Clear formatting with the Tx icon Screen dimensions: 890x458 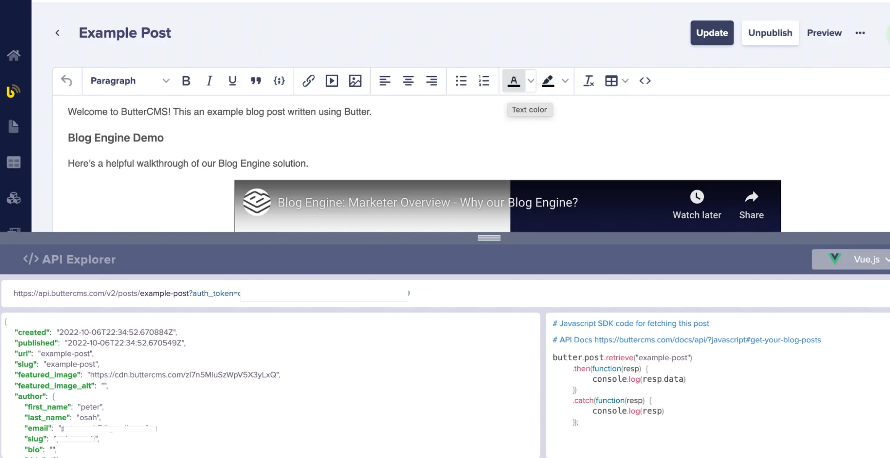[x=589, y=80]
